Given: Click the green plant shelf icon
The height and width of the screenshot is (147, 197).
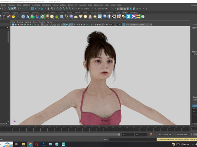Looking at the screenshot, I should 57,17.
